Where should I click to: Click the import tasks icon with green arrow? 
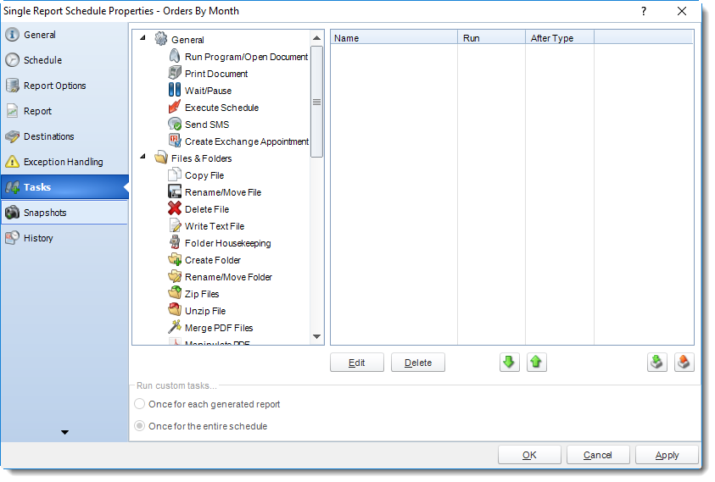pyautogui.click(x=657, y=363)
